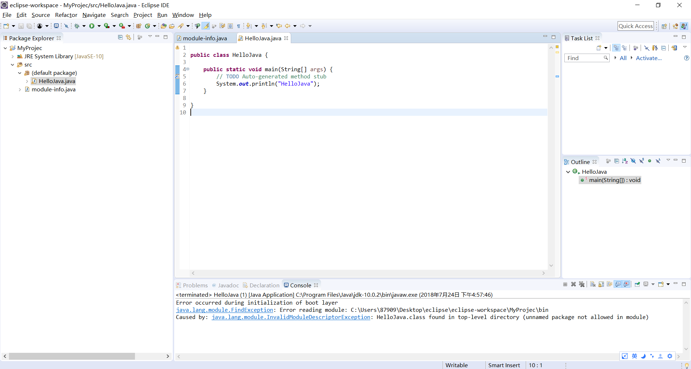Switch to the Problems tab
This screenshot has height=369, width=691.
192,285
